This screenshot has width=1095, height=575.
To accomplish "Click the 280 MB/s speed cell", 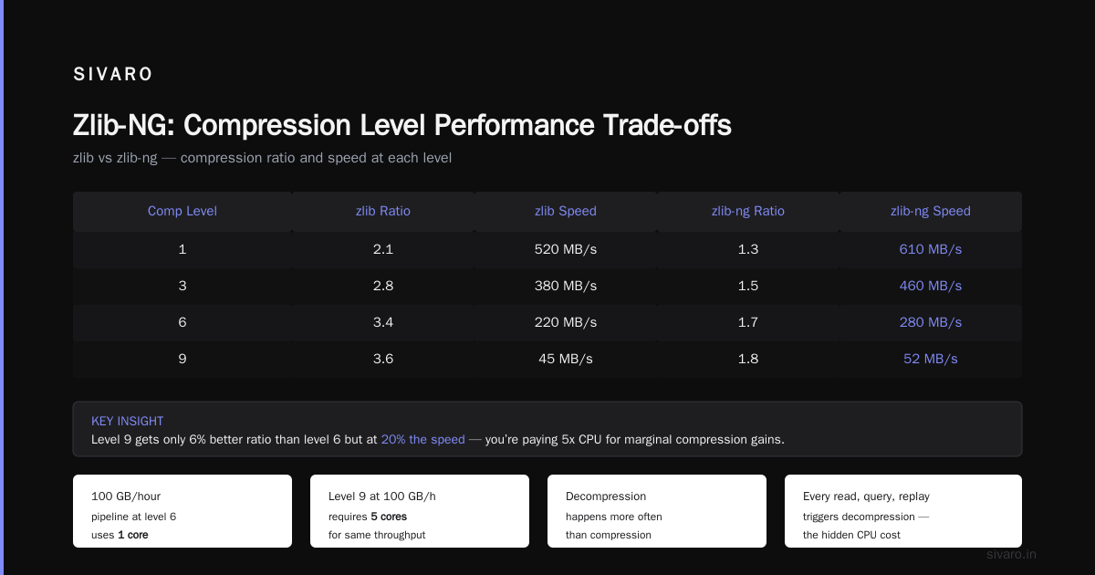I will click(x=931, y=322).
